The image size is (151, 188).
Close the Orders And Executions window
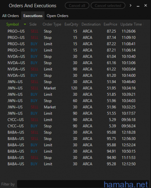[145, 6]
